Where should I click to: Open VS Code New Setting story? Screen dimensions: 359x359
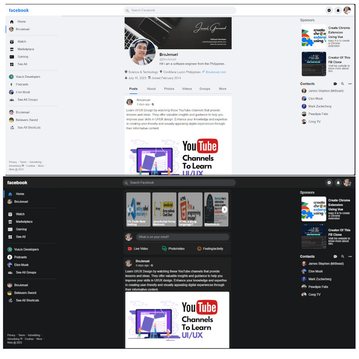coord(138,210)
